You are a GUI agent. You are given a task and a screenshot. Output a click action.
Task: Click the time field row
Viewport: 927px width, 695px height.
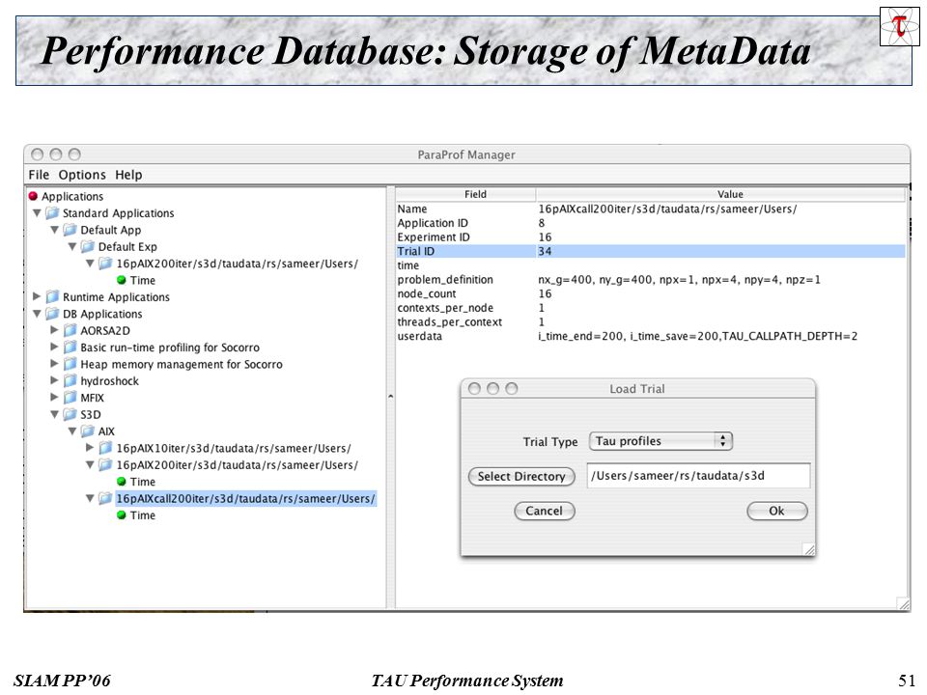[650, 265]
